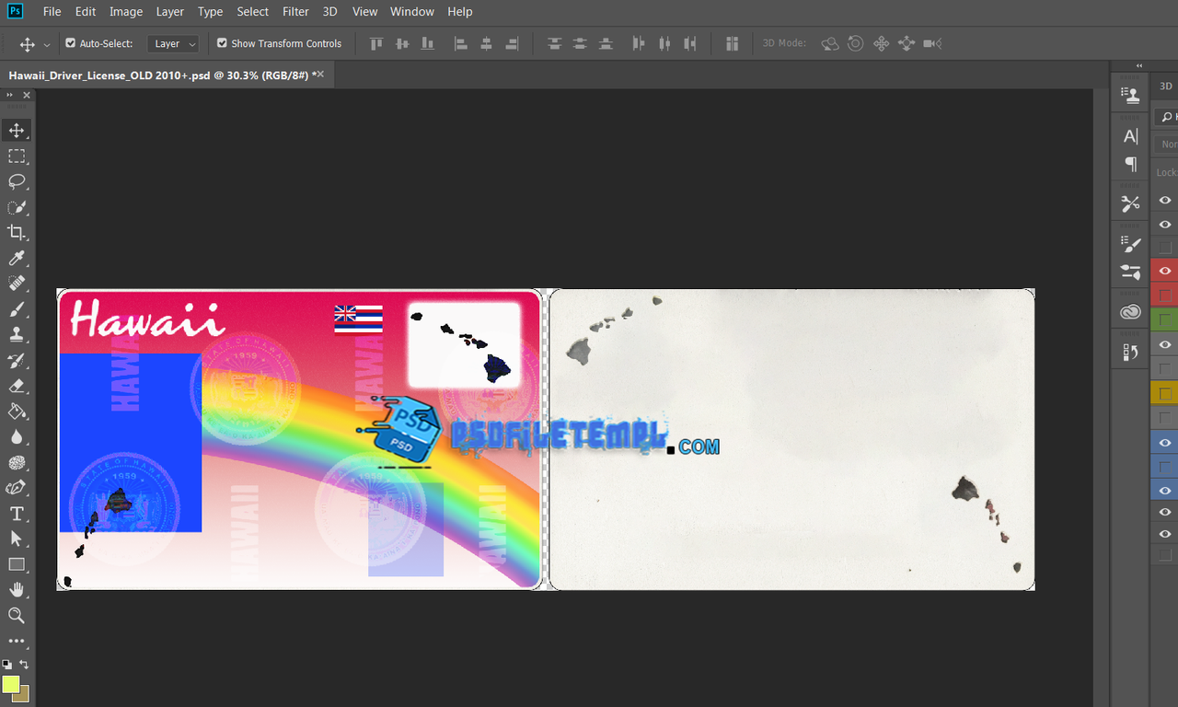Open the foreground color picker swatch

(x=10, y=684)
